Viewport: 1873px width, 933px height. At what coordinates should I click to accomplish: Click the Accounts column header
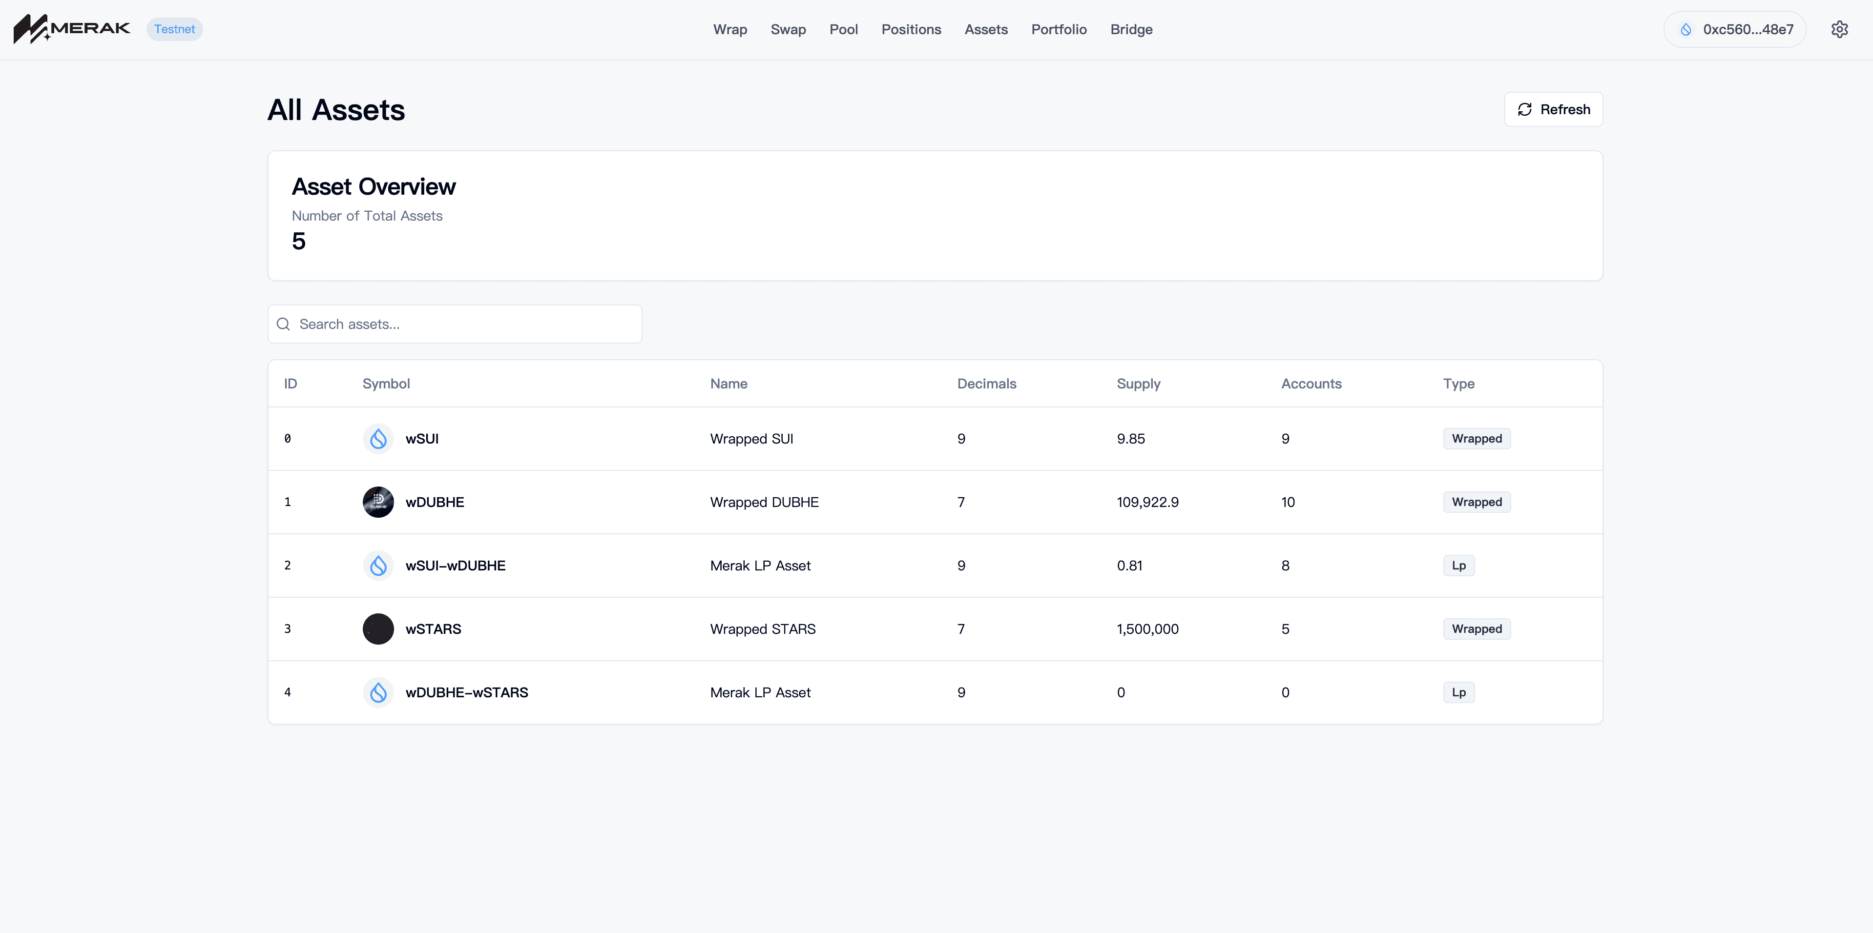click(x=1311, y=384)
